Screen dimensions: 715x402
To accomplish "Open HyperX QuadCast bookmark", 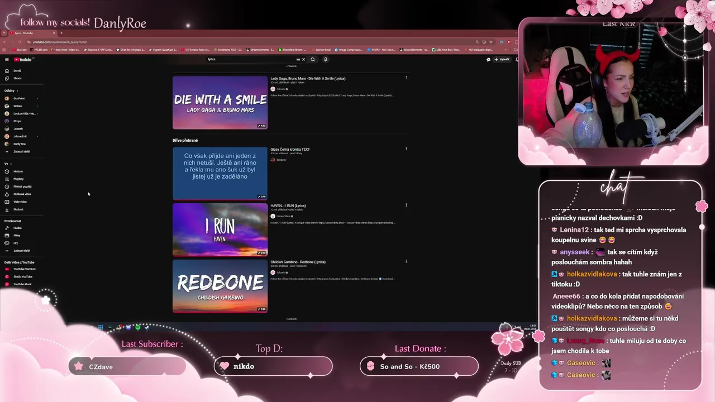I will click(x=163, y=50).
